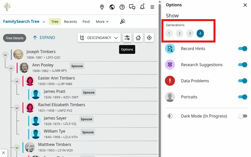Select 3 generations
Screen dimensions: 251x157
click(x=190, y=33)
